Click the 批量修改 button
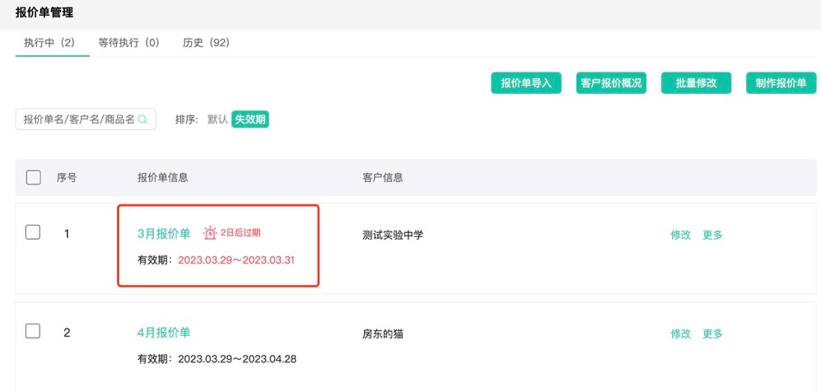 coord(696,83)
